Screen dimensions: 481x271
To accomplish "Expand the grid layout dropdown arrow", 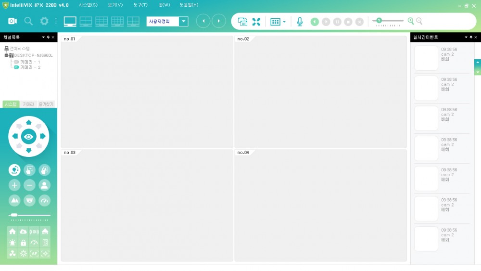I will tap(284, 22).
